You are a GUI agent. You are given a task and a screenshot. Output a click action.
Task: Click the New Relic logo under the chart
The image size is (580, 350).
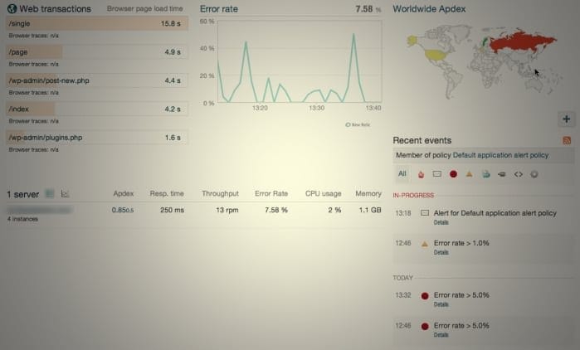(358, 124)
